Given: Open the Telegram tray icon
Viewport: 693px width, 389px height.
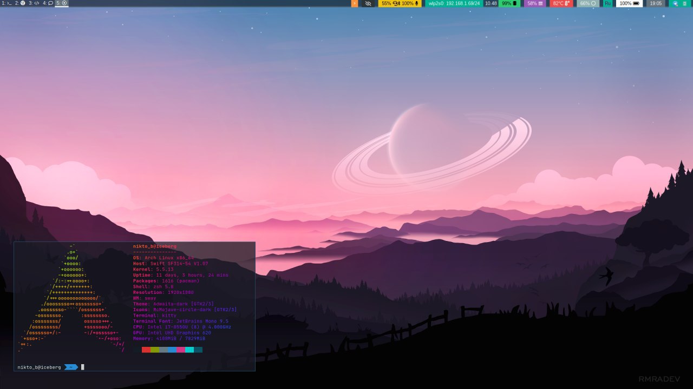Looking at the screenshot, I should click(x=675, y=3).
